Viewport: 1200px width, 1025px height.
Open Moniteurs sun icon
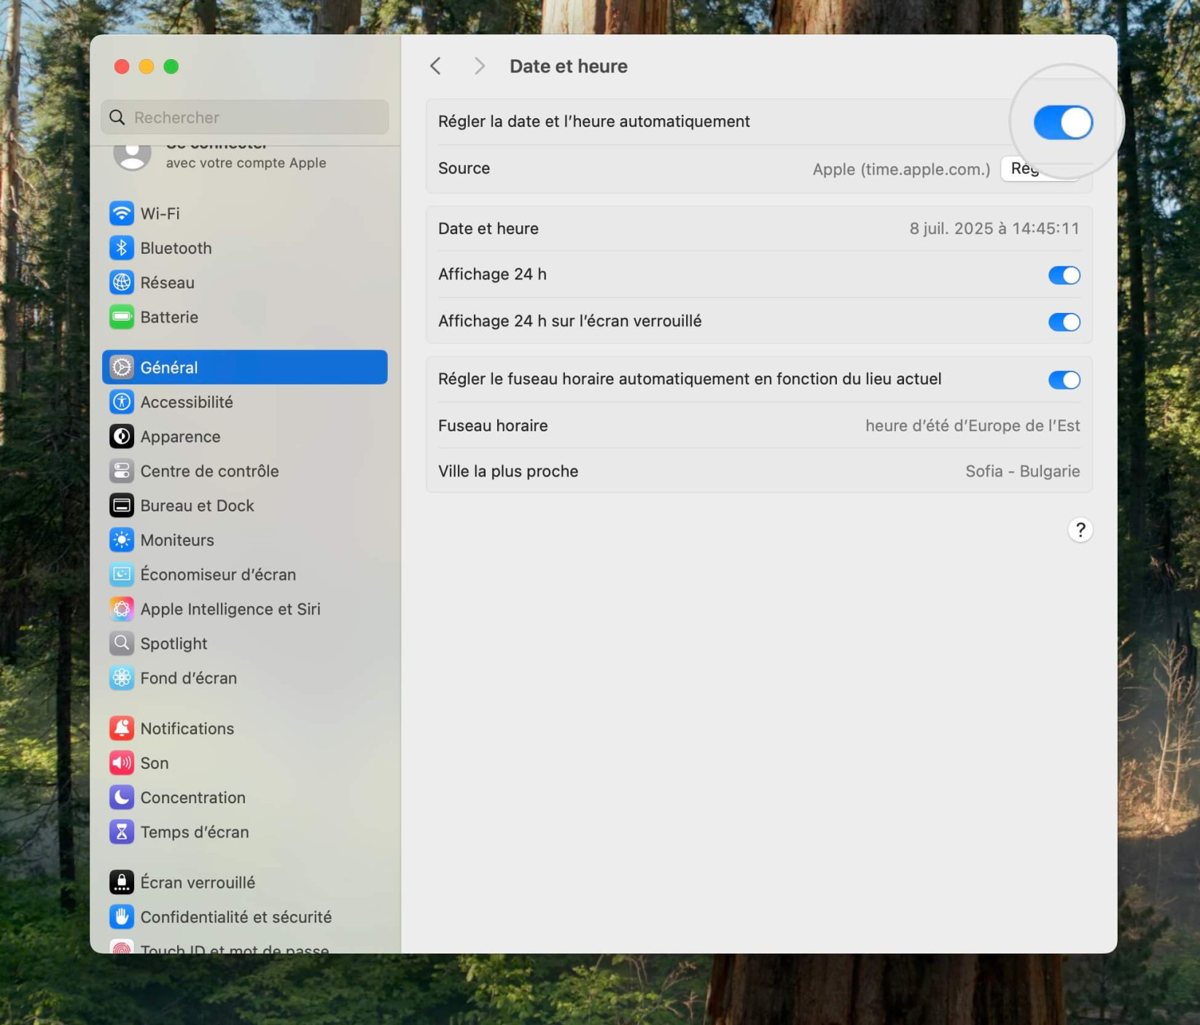coord(122,540)
